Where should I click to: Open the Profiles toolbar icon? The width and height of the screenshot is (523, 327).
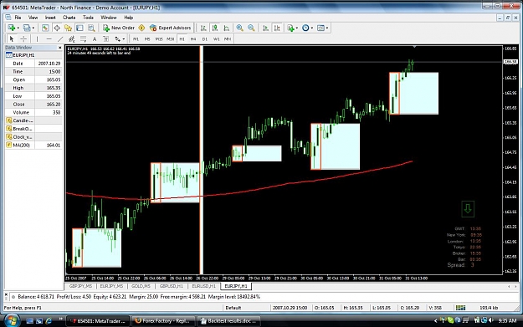27,28
